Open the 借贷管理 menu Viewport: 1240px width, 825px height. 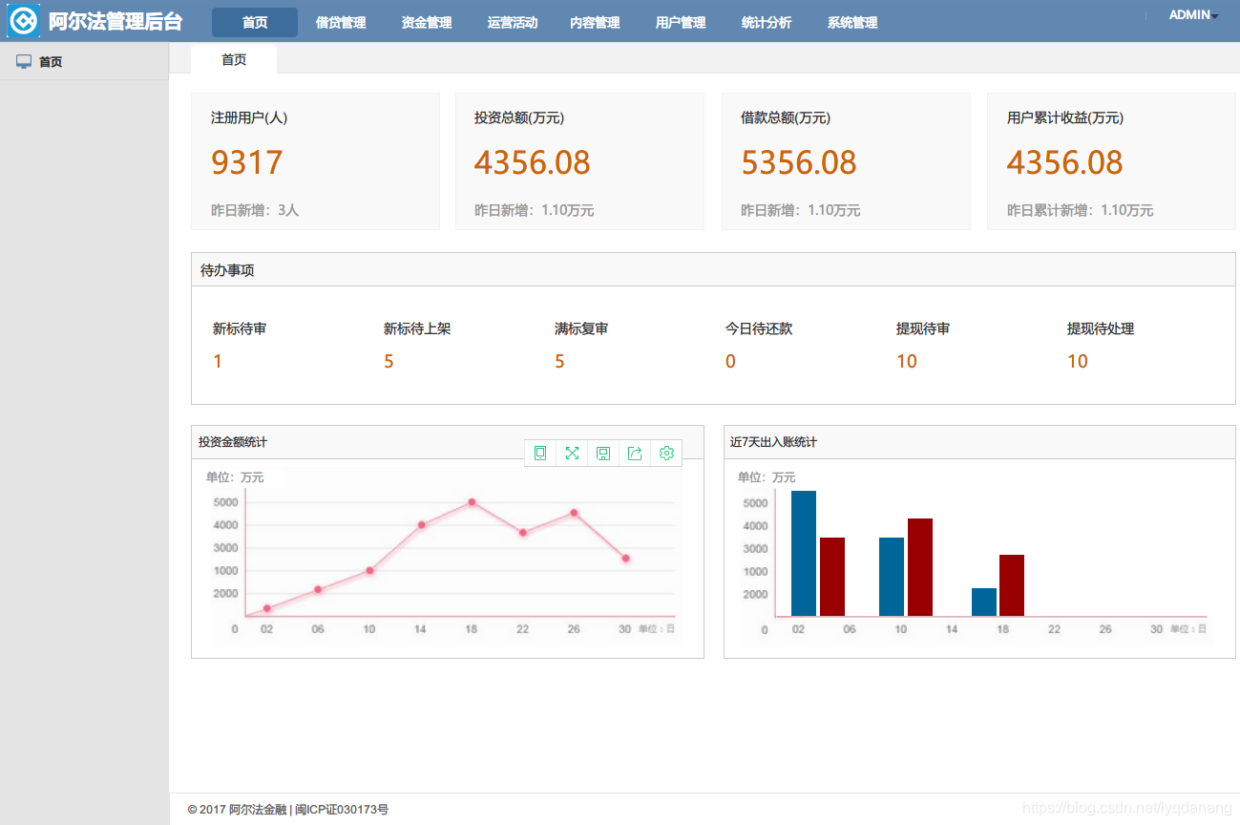coord(341,22)
